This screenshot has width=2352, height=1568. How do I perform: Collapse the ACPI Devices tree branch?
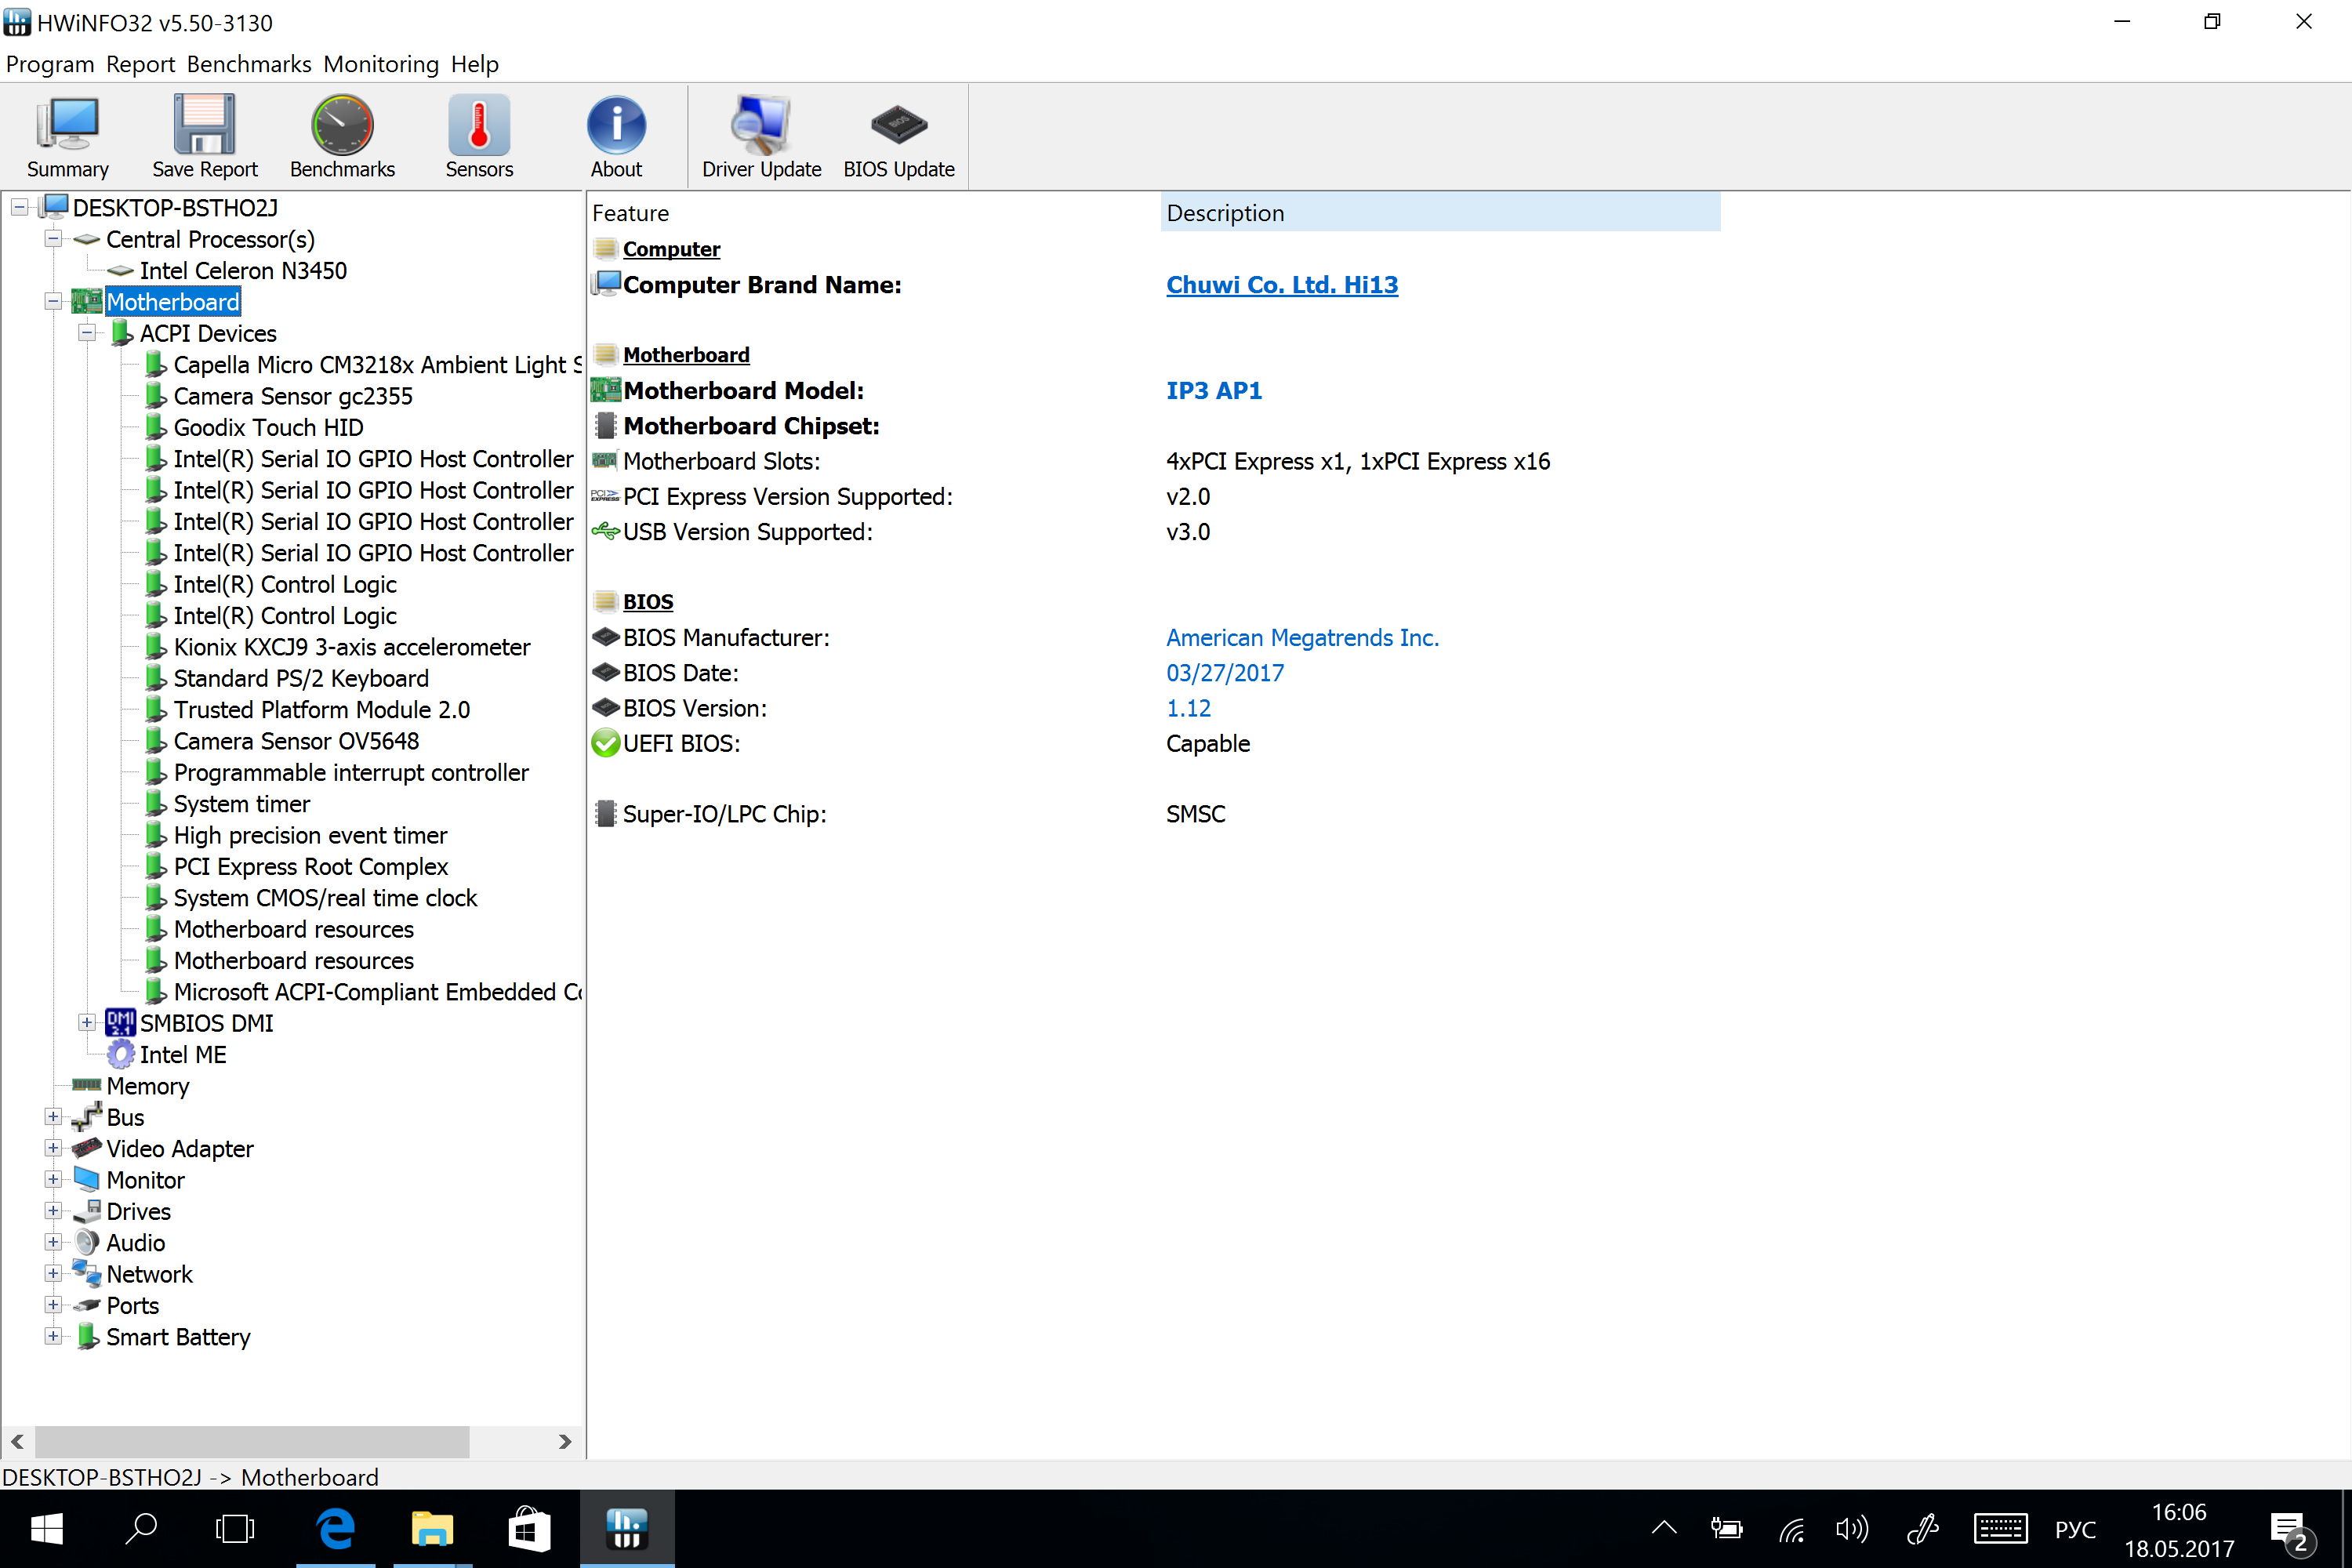click(x=87, y=333)
